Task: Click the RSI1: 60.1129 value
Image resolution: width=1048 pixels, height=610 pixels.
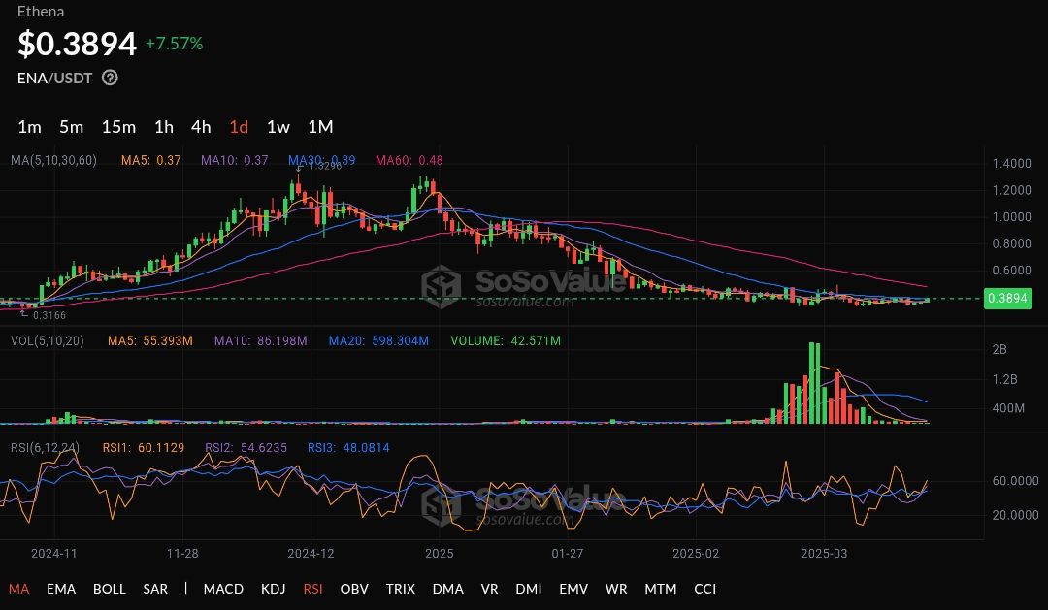Action: pos(143,448)
